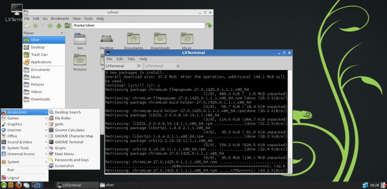387x189 pixels.
Task: Open the Tools menu in file manager
Action: [88, 18]
